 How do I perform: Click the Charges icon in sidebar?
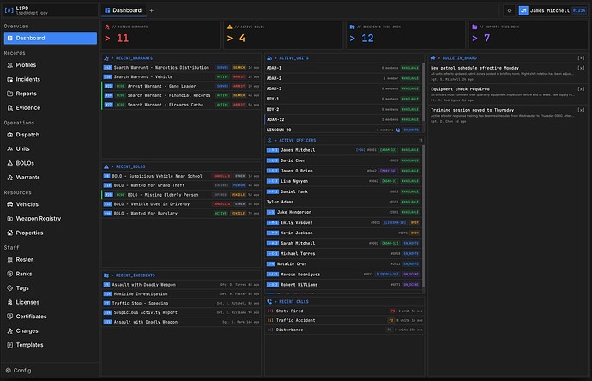coord(9,330)
